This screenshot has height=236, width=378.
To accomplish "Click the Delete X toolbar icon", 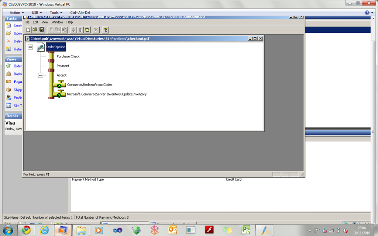I will point(96,30).
